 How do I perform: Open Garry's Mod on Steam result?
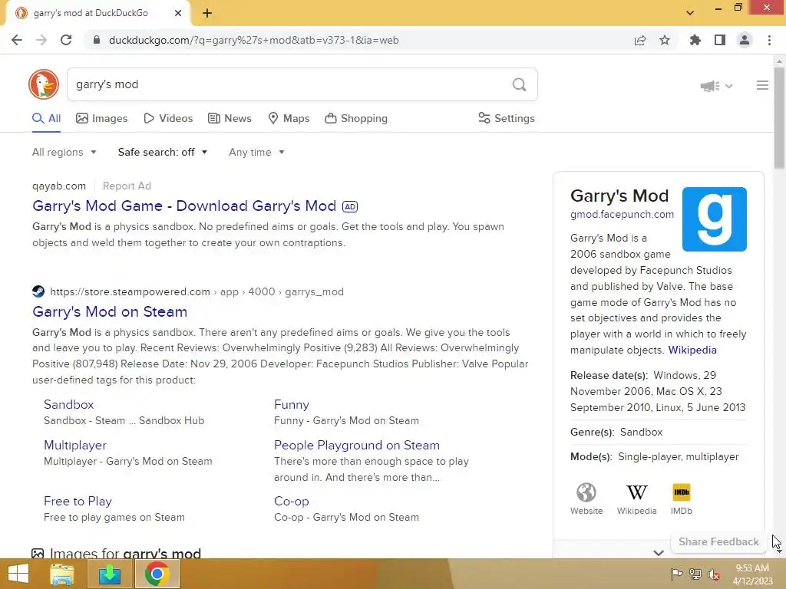point(110,311)
